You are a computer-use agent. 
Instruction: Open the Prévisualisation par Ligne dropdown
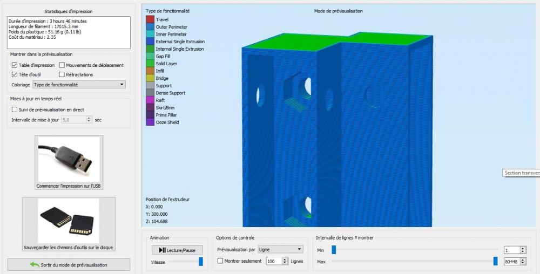tap(280, 249)
